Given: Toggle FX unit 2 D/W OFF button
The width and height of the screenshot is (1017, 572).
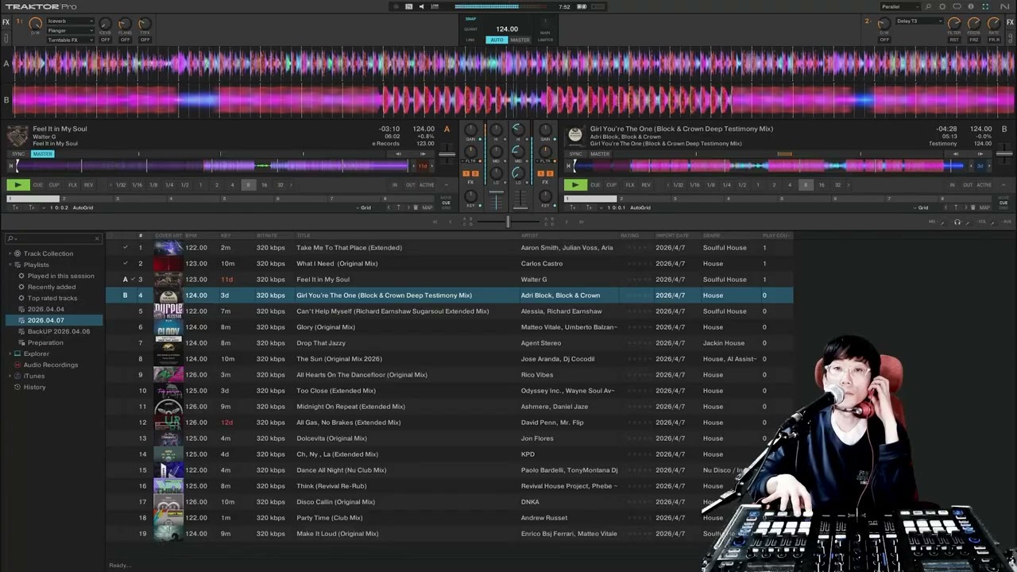Looking at the screenshot, I should click(x=884, y=40).
